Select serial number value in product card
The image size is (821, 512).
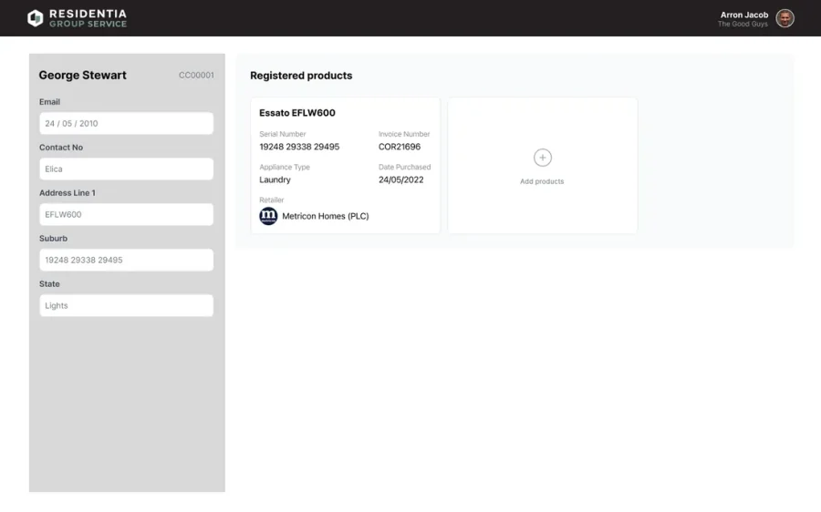299,147
